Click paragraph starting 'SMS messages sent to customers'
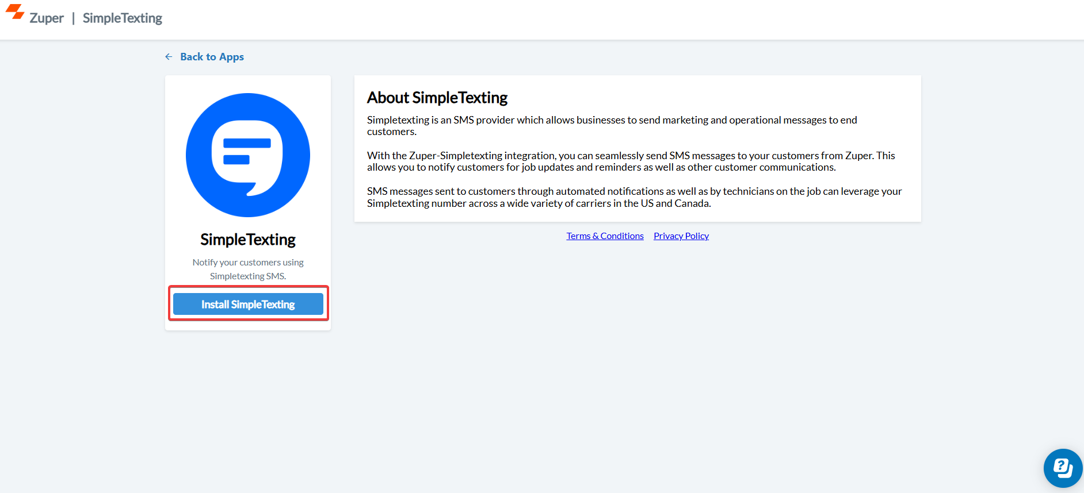Image resolution: width=1084 pixels, height=493 pixels. pos(634,197)
